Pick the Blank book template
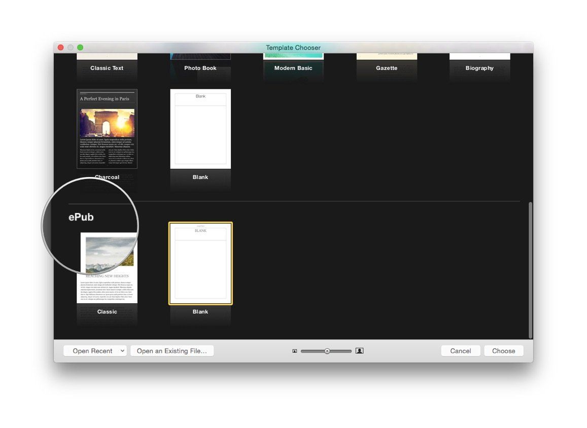Screen dimensions: 587x428 point(200,128)
